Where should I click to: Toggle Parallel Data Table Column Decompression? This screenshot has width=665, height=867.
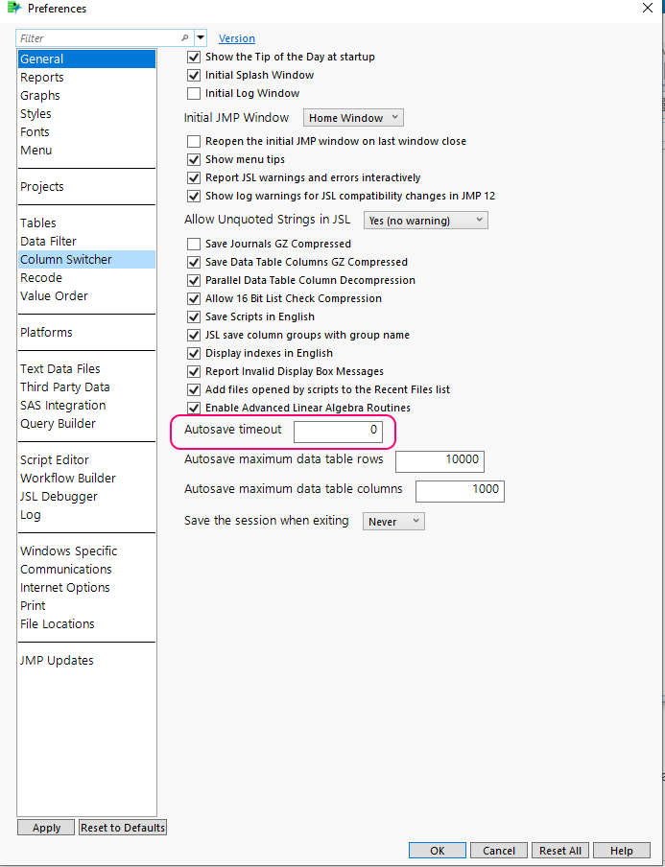click(x=194, y=280)
